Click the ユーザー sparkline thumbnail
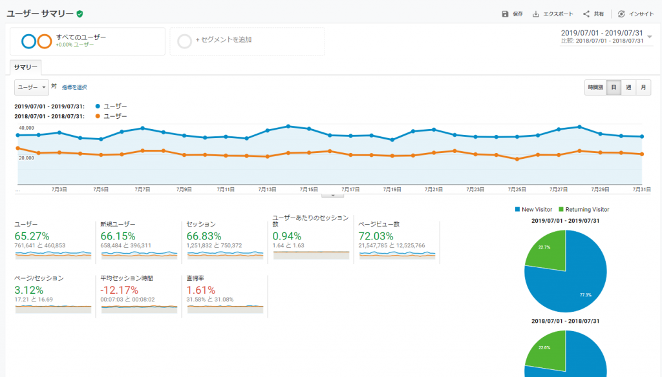 click(x=53, y=255)
